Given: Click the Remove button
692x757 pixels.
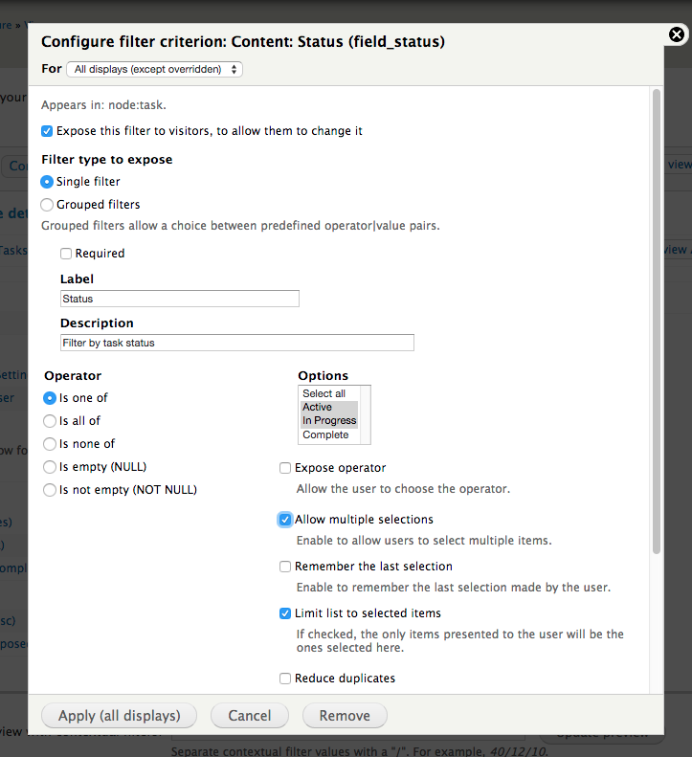Looking at the screenshot, I should tap(345, 716).
